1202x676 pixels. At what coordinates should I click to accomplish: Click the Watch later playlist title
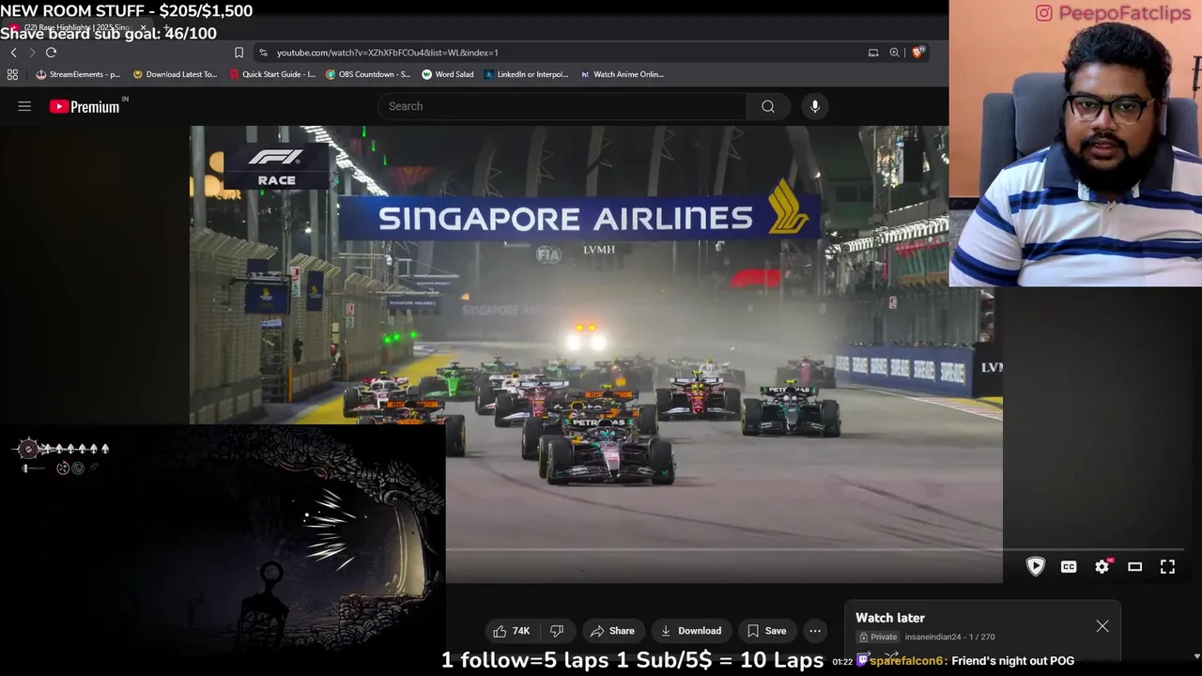click(890, 618)
